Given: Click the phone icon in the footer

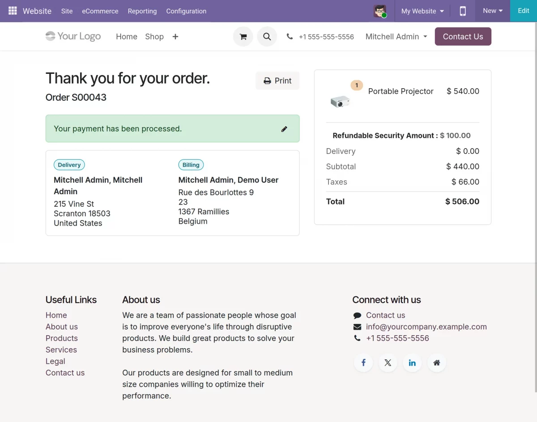Looking at the screenshot, I should pyautogui.click(x=357, y=338).
